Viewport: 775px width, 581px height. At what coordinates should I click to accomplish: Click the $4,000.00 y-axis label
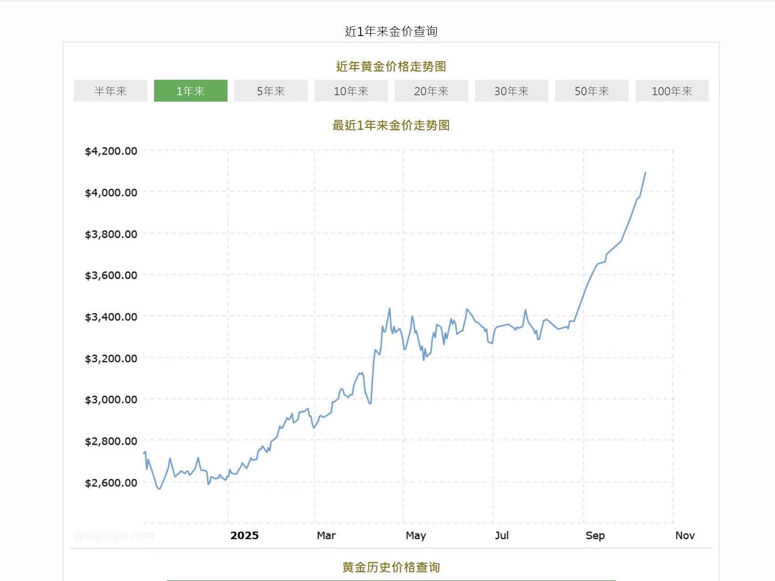coord(111,193)
